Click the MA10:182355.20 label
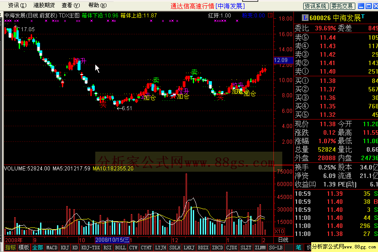Image resolution: width=378 pixels, height=252 pixels. pos(113,169)
